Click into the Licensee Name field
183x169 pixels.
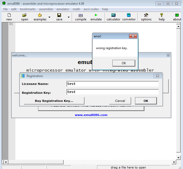(x=112, y=84)
